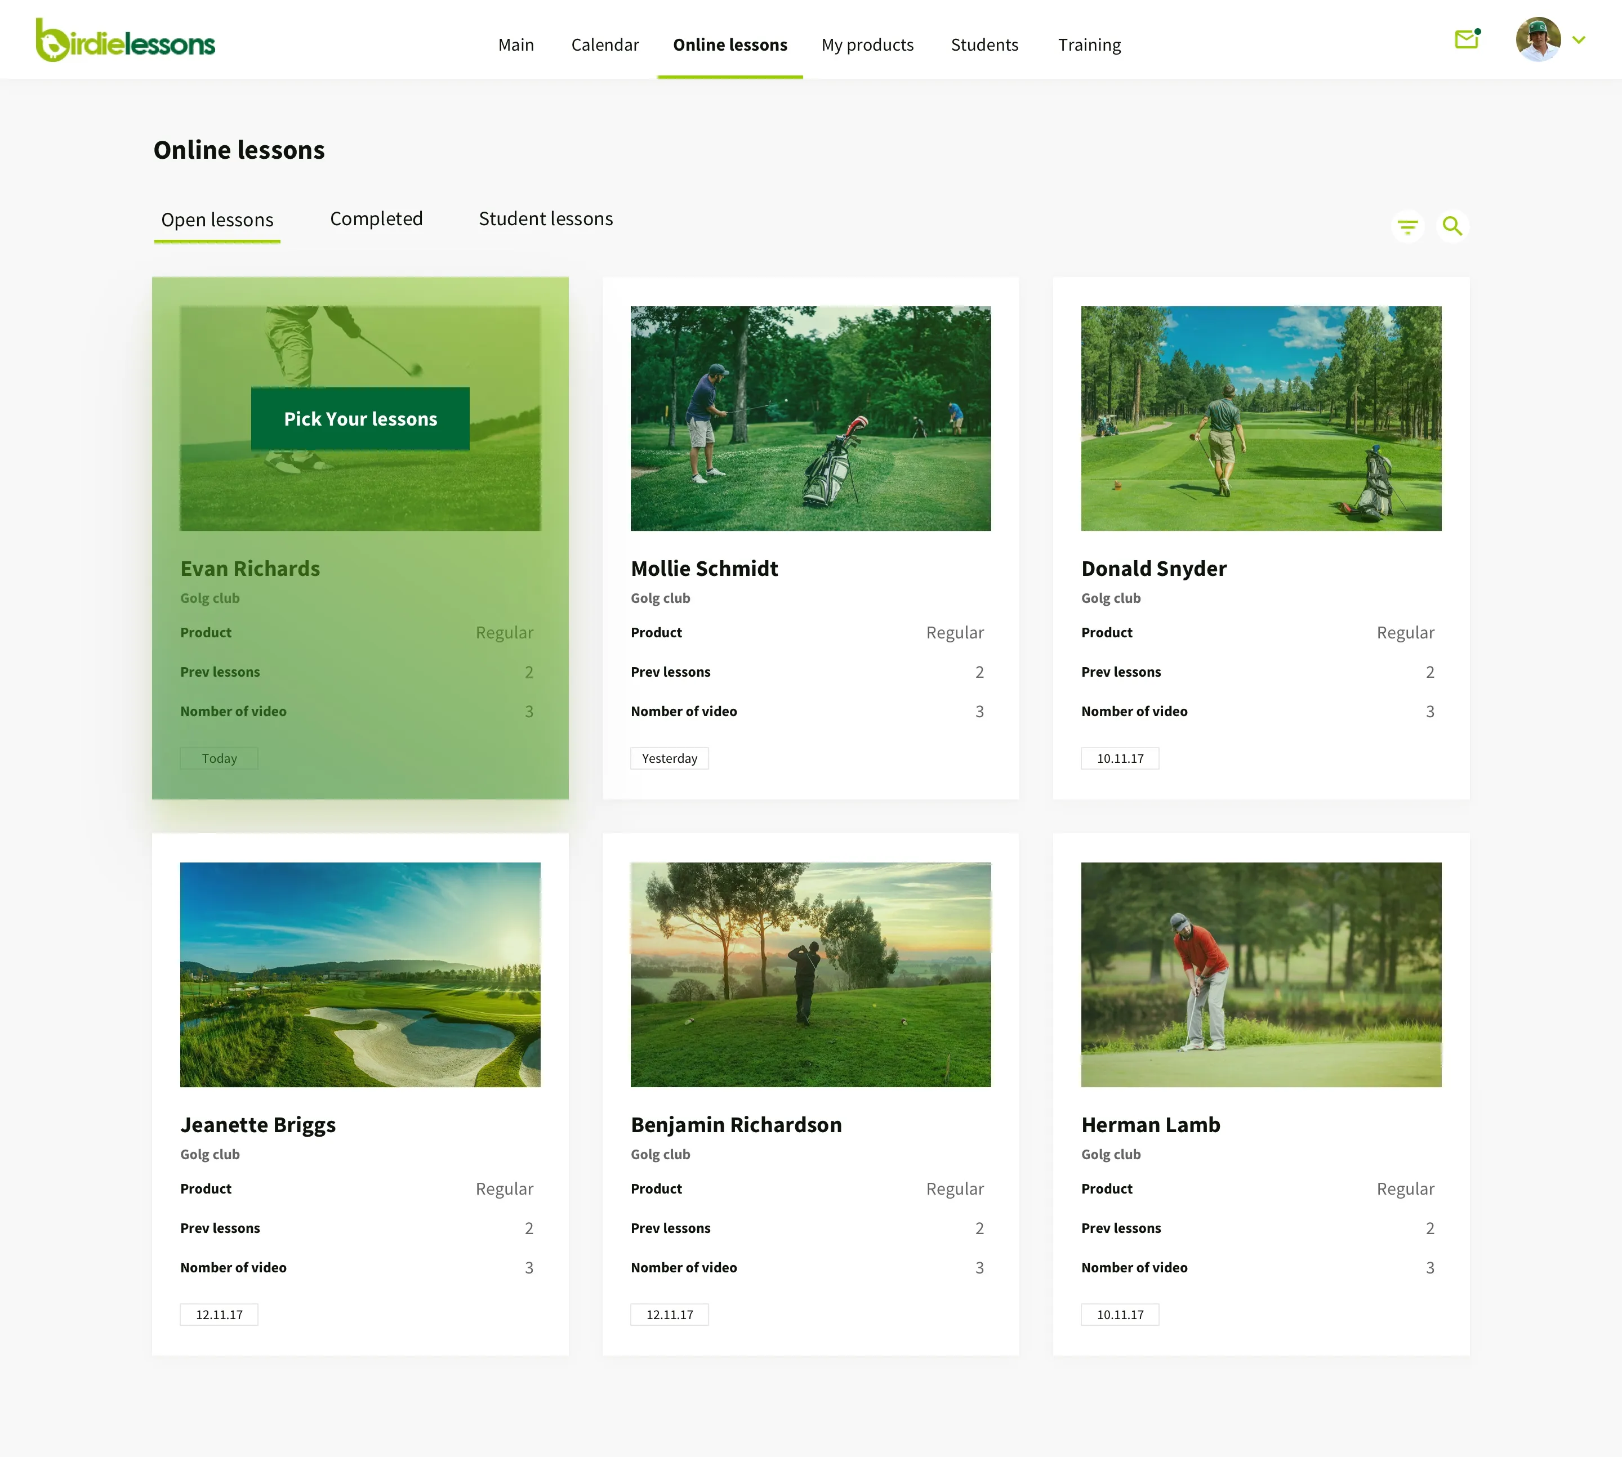Click the Yesterday date tag

(669, 758)
